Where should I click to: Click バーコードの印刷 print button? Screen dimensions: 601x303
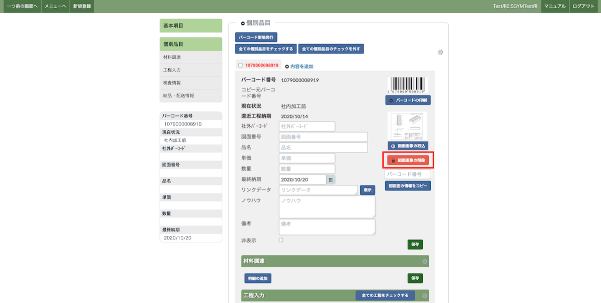click(x=408, y=100)
